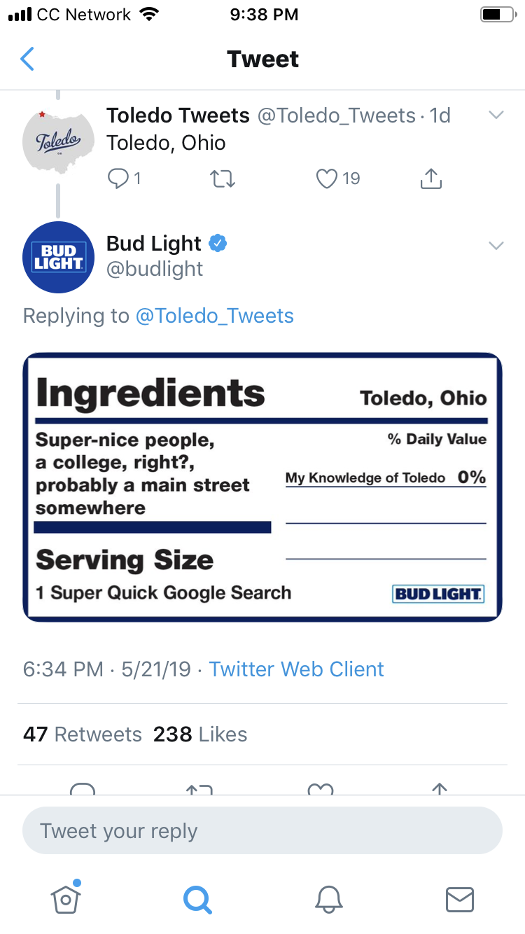Open Notifications bell tab
Image resolution: width=525 pixels, height=934 pixels.
(x=328, y=899)
